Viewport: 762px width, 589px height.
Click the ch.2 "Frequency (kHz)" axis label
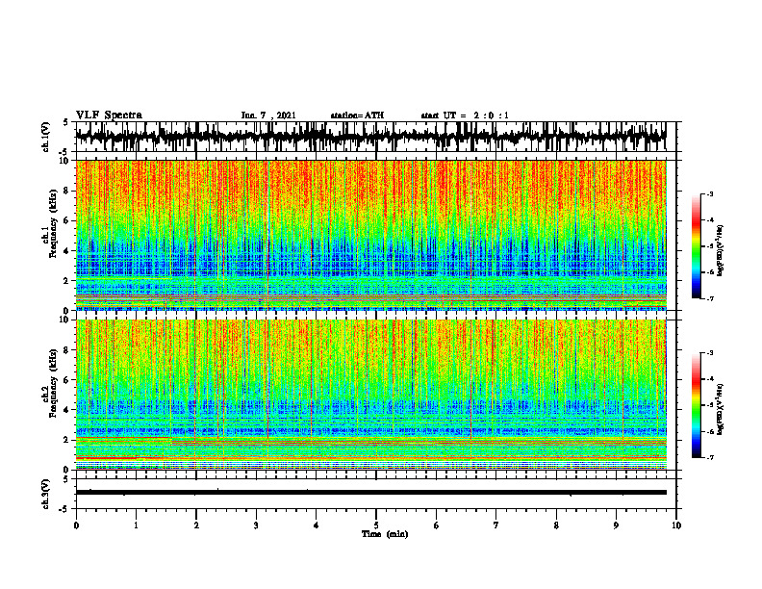pyautogui.click(x=54, y=383)
